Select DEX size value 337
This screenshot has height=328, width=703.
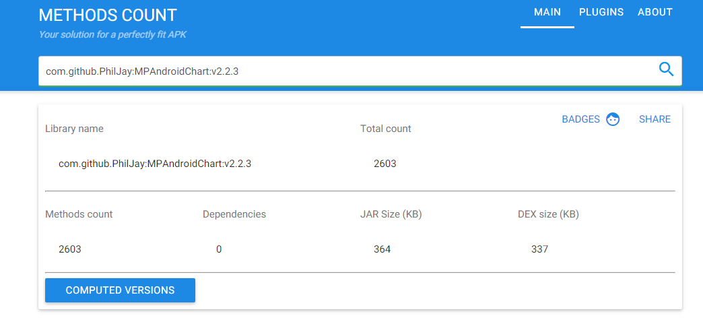tap(540, 249)
